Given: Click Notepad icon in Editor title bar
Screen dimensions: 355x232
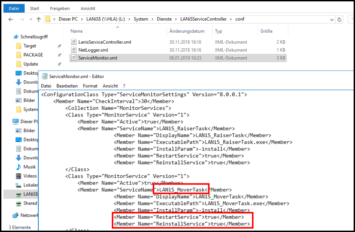Looking at the screenshot, I should [44, 76].
